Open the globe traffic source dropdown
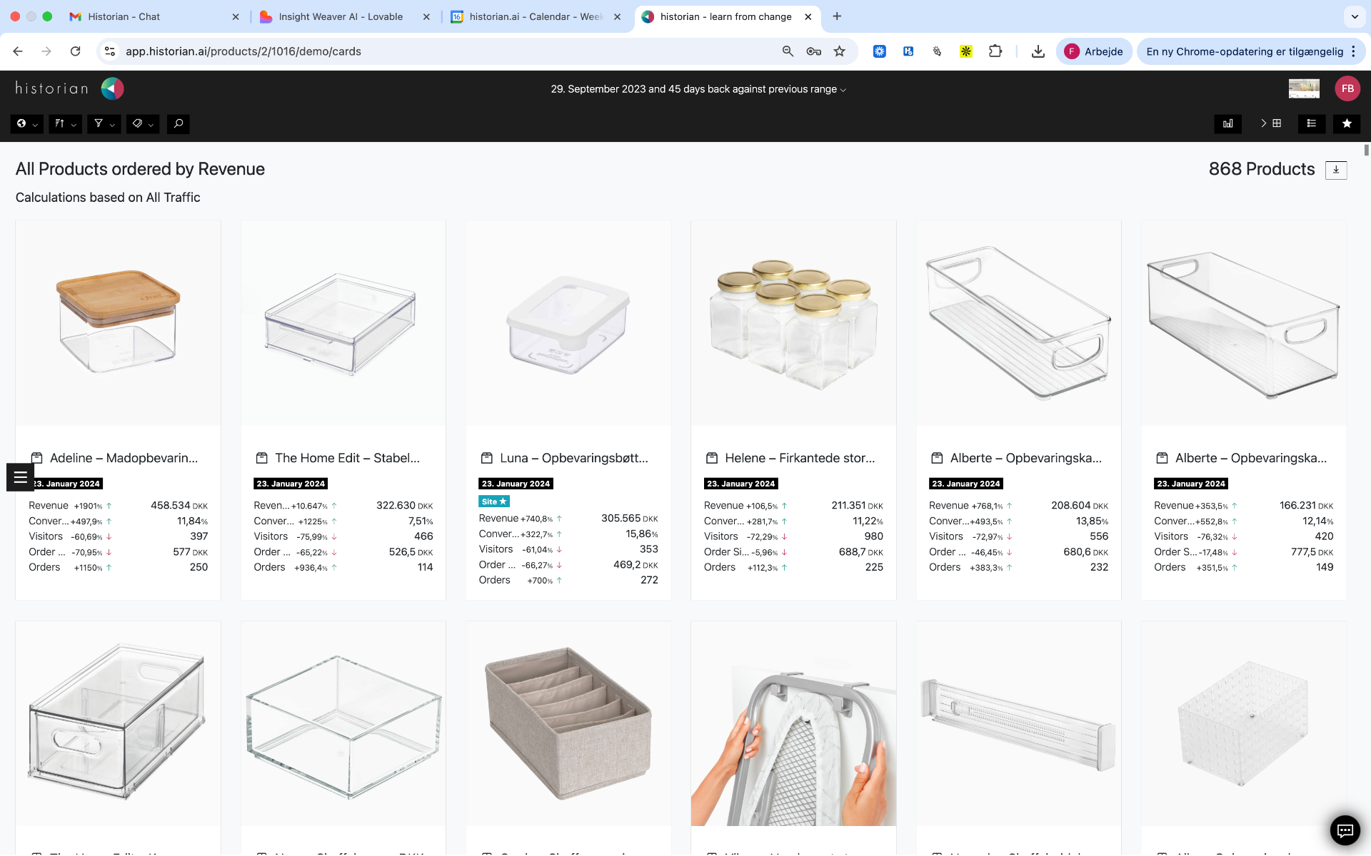 [26, 124]
